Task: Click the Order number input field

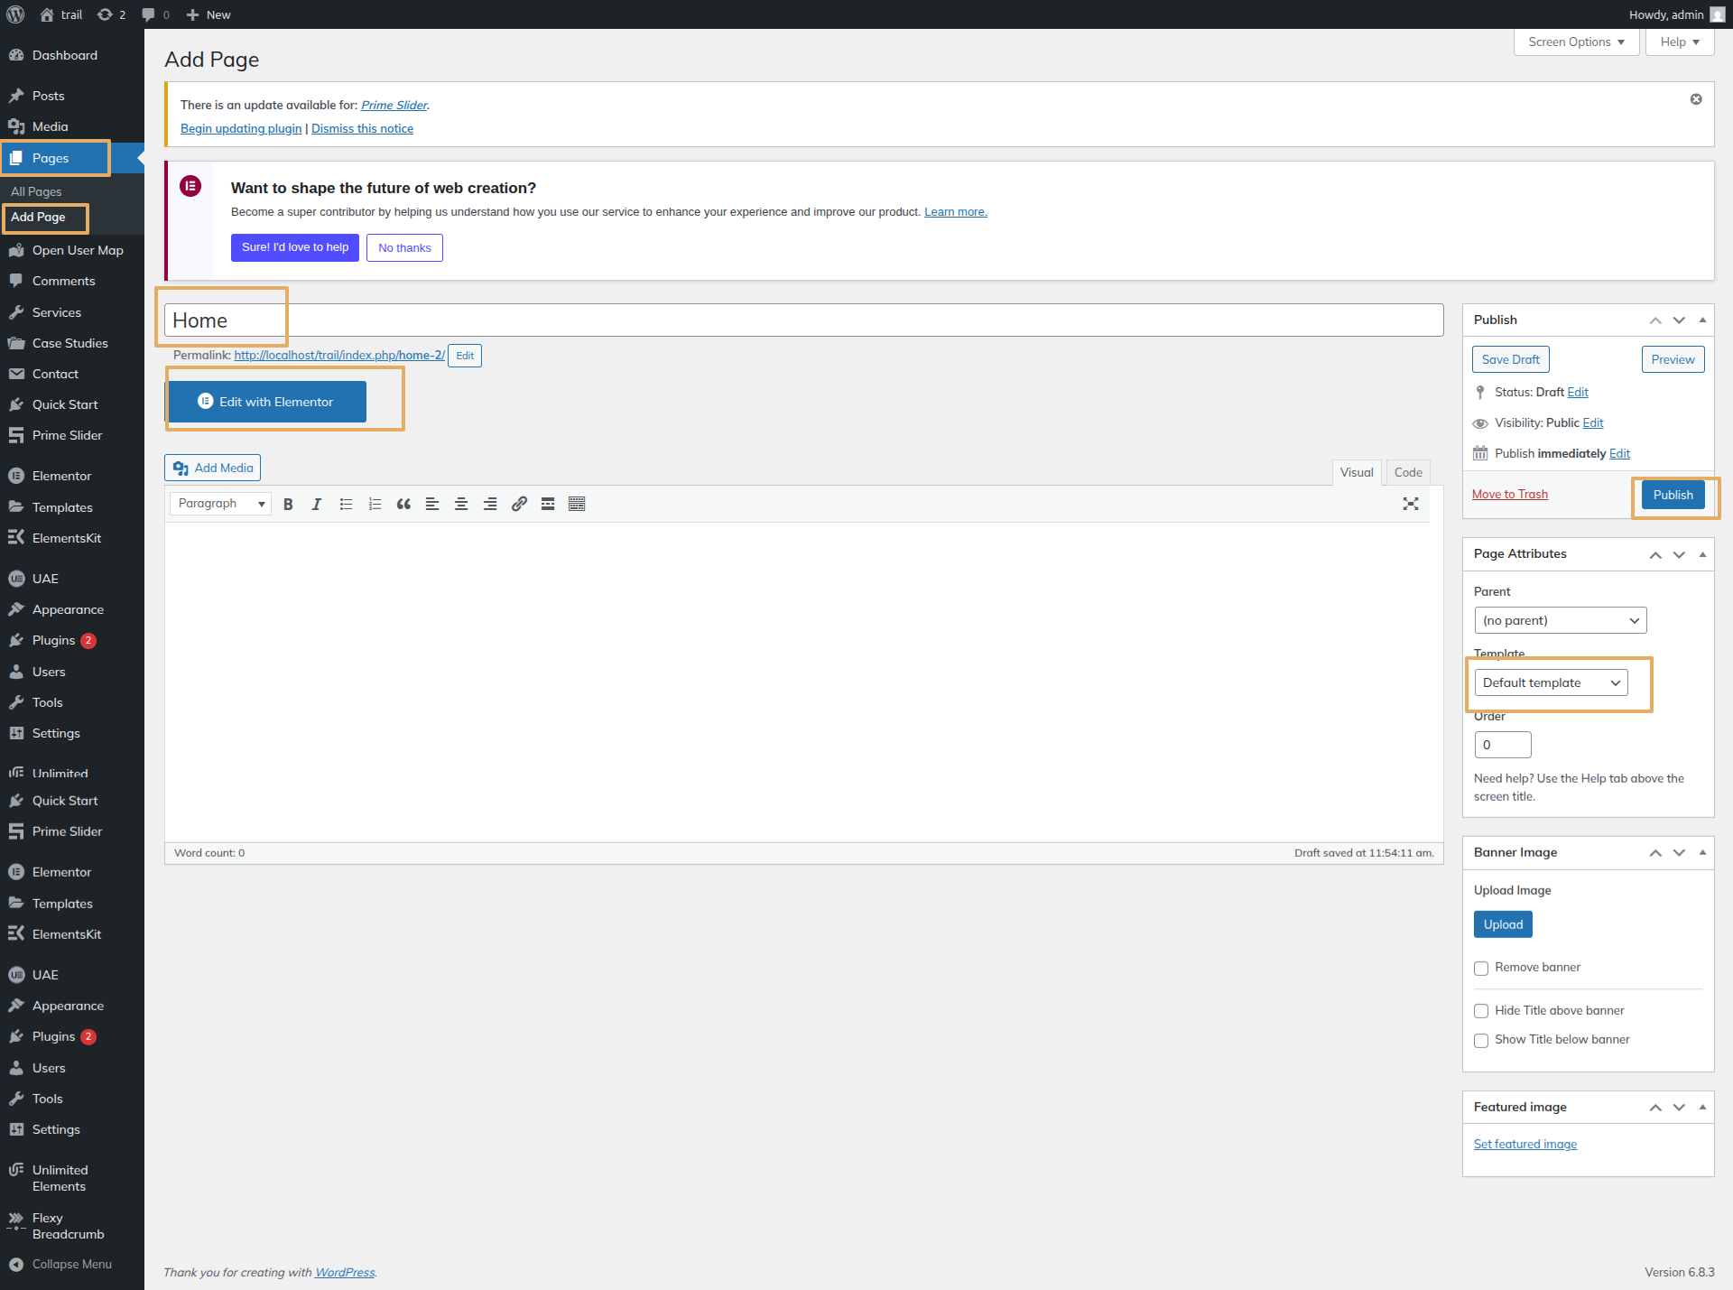Action: click(x=1502, y=745)
